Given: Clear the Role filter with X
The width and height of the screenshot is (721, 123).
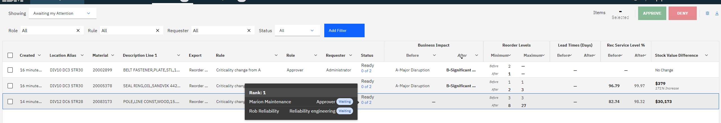Looking at the screenshot, I should coord(78,30).
